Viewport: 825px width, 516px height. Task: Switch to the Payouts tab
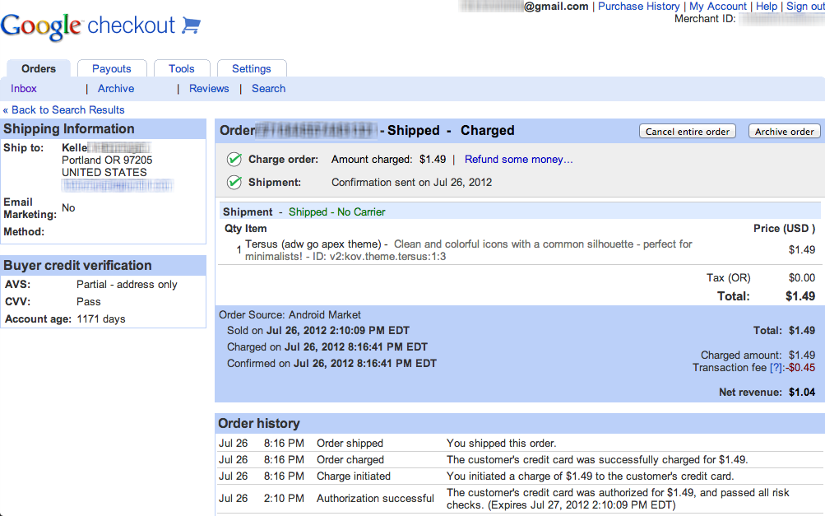[x=112, y=69]
